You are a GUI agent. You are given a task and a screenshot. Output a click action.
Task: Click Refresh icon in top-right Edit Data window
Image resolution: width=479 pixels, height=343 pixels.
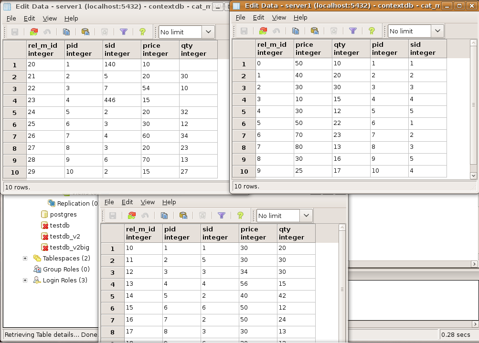pyautogui.click(x=263, y=31)
